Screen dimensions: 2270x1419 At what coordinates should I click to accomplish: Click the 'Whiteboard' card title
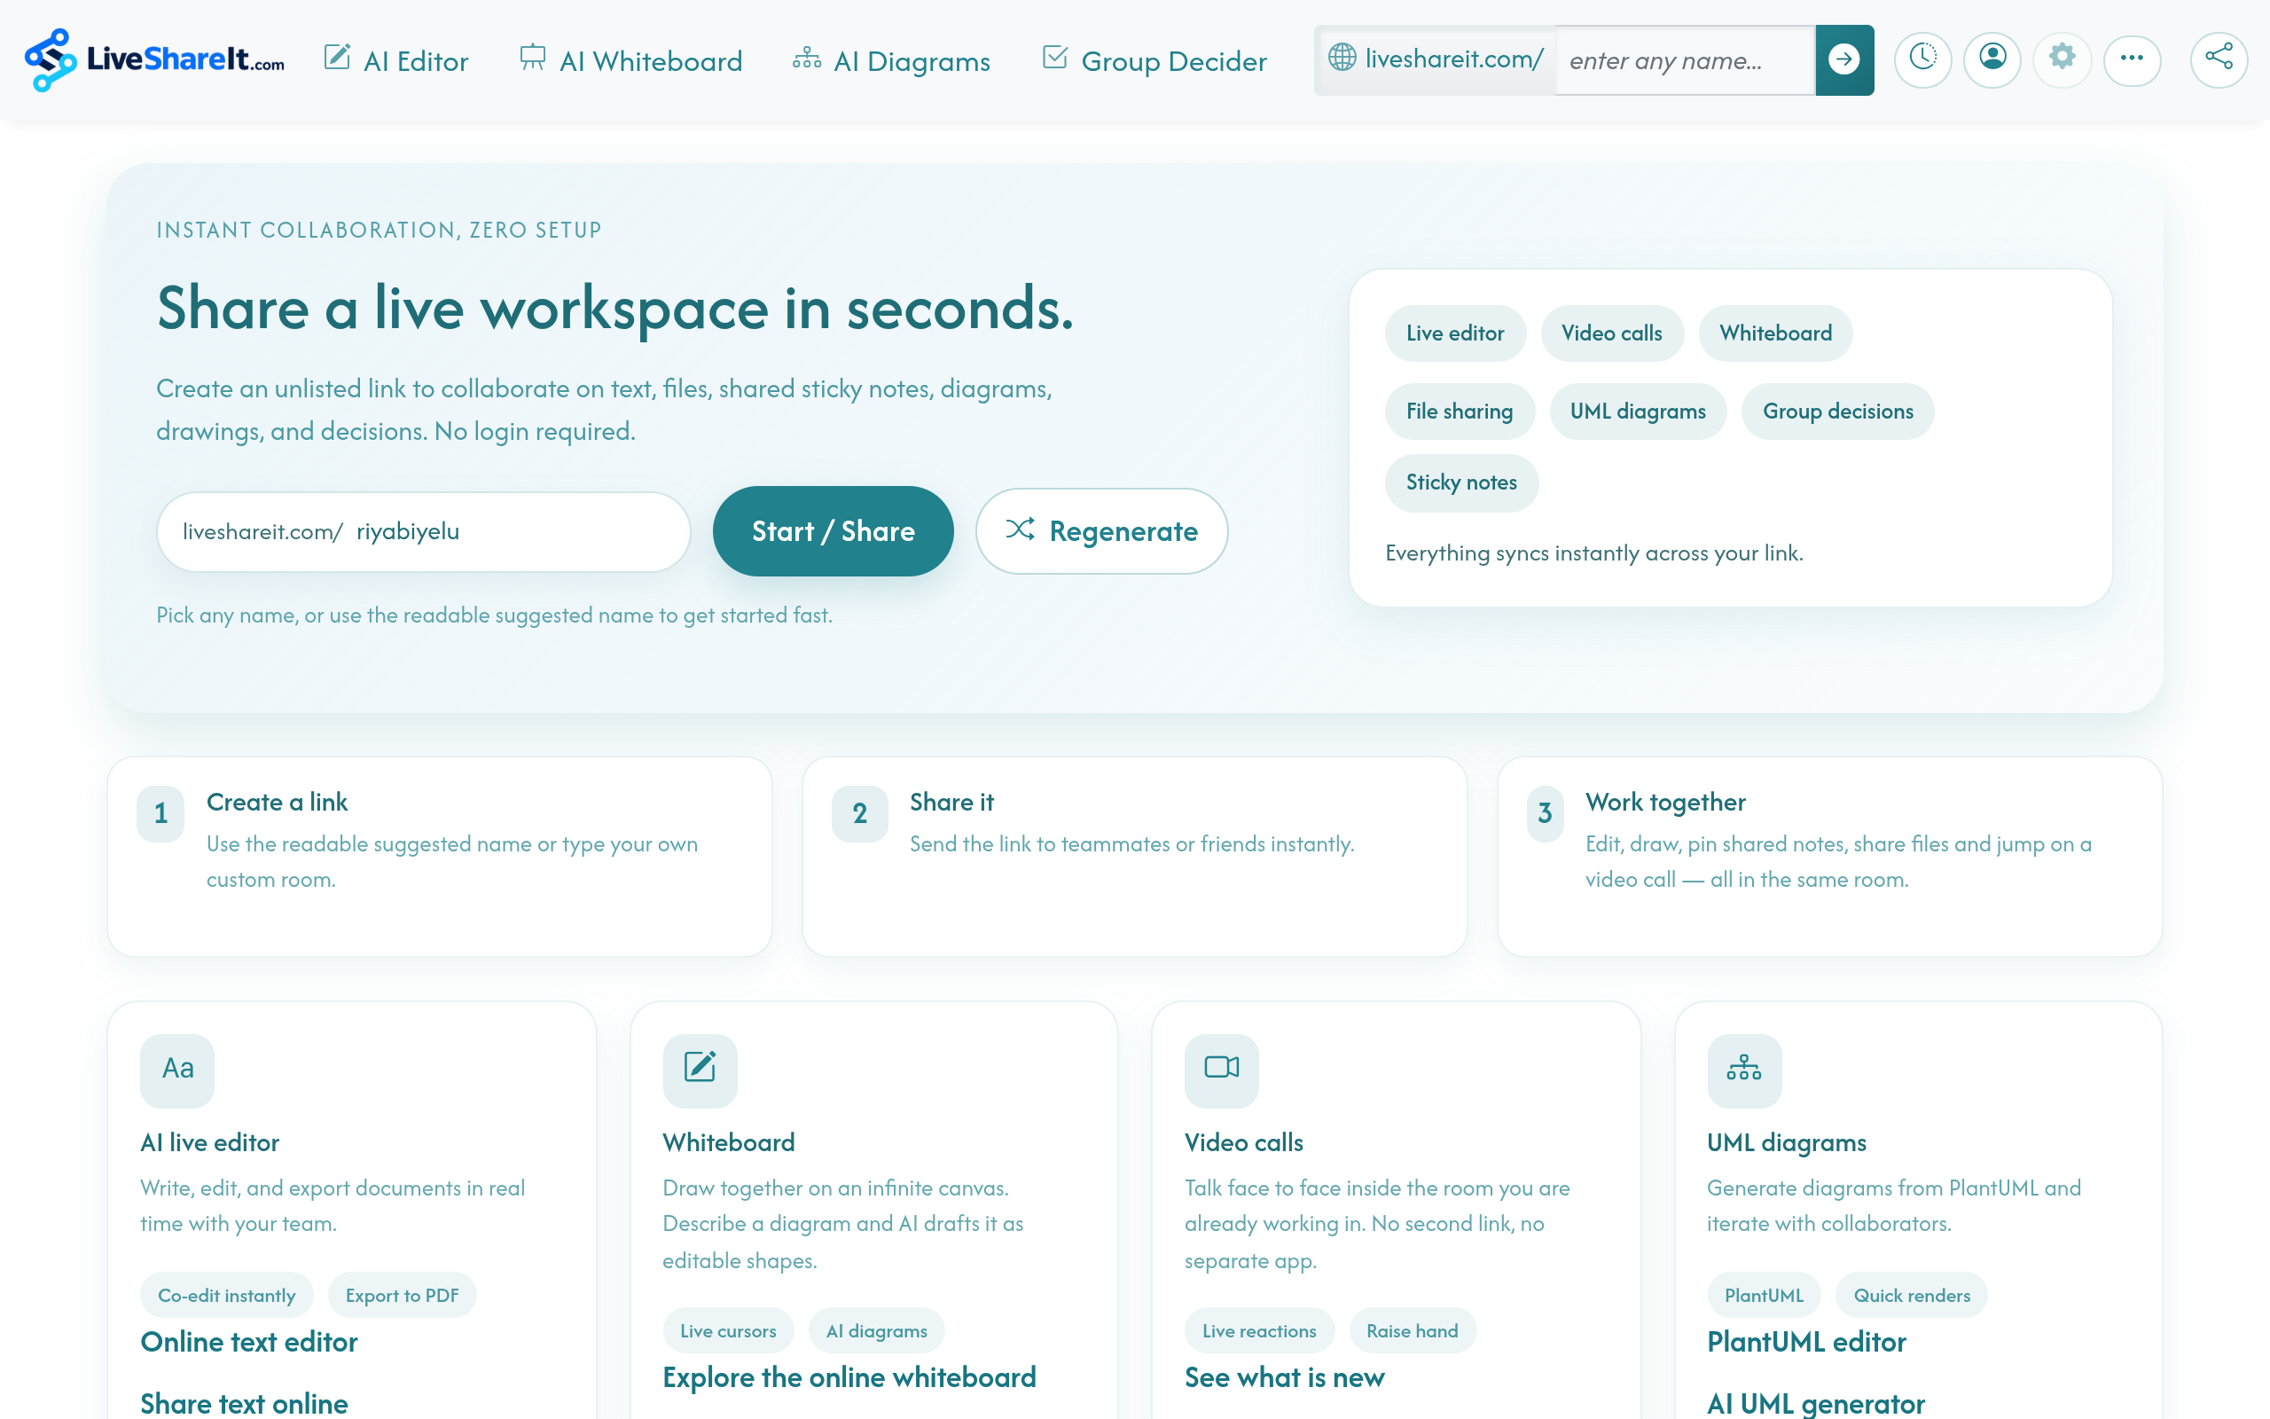[x=729, y=1142]
